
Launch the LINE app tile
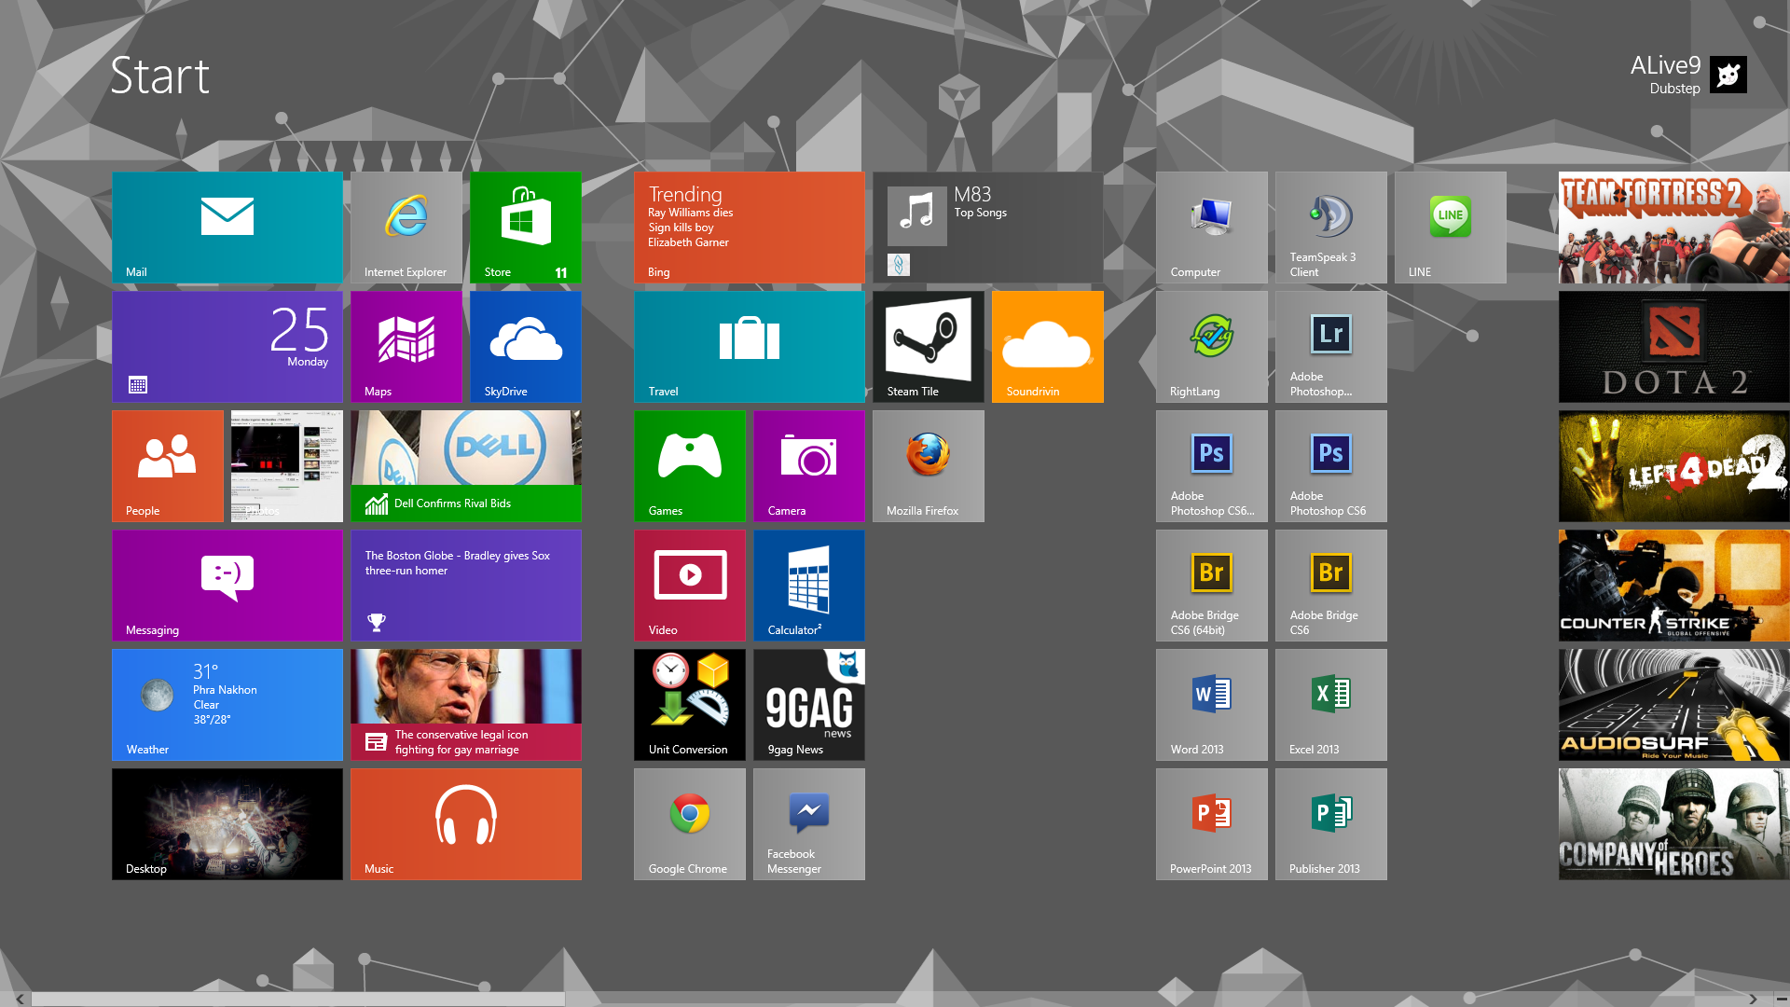1450,227
